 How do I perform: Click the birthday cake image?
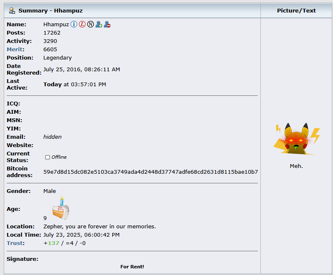pos(61,208)
